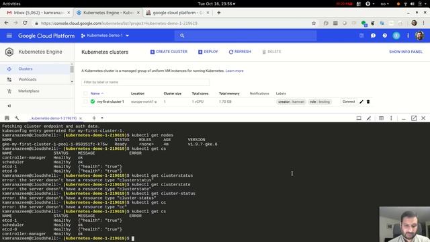Open the Chrome three-dot menu
This screenshot has width=430, height=242.
point(424,24)
